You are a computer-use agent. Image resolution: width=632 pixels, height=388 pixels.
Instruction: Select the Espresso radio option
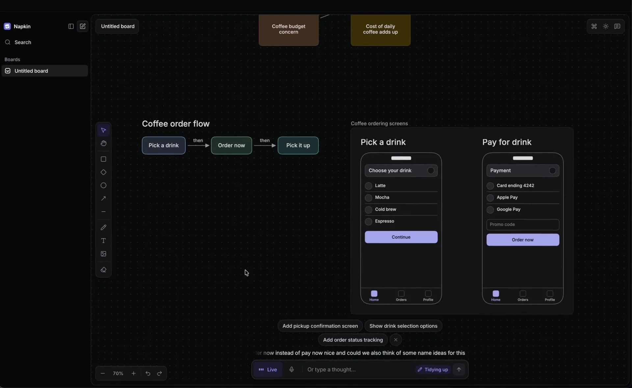369,221
